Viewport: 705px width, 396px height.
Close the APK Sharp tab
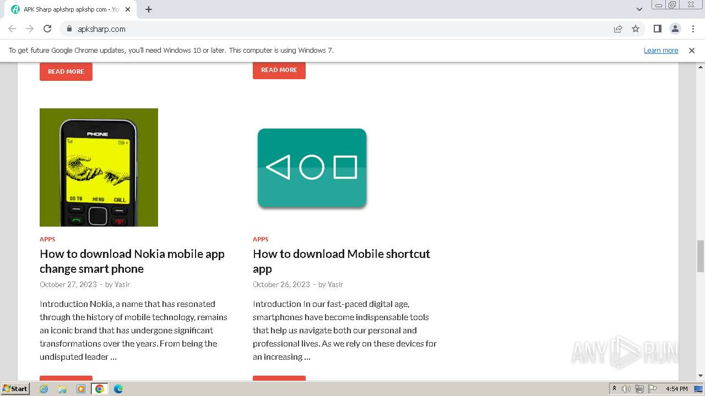tap(128, 9)
